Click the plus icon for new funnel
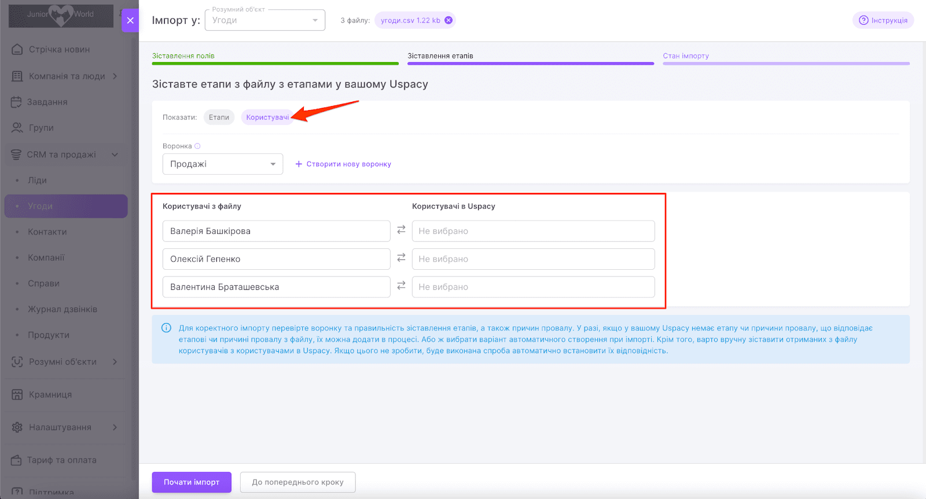The image size is (926, 499). coord(299,164)
